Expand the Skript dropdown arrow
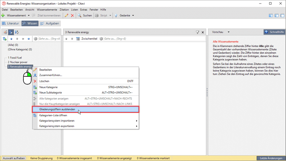This screenshot has width=286, height=161. point(110,15)
